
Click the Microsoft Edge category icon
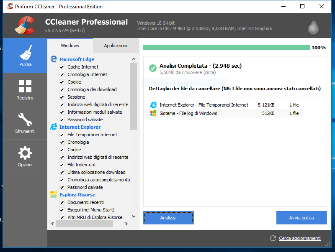tap(54, 59)
